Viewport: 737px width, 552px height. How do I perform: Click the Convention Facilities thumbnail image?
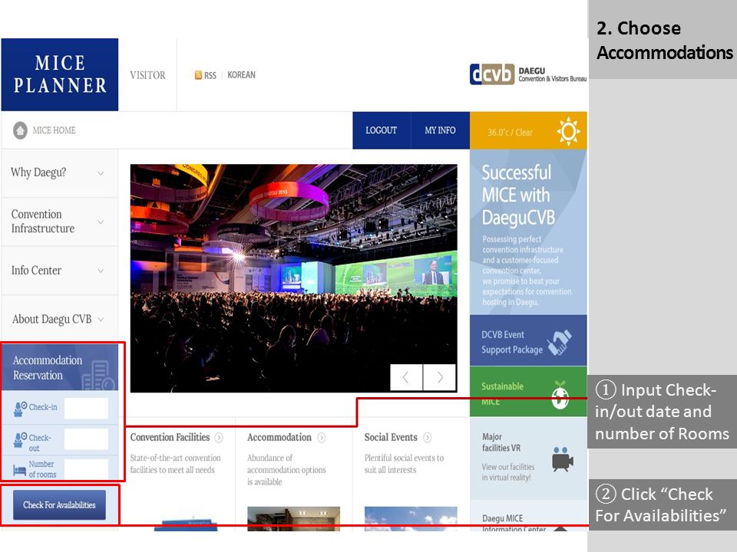pos(186,525)
